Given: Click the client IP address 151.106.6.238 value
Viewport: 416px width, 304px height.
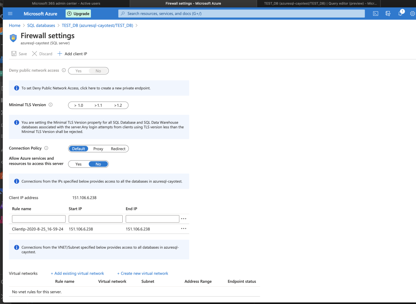Looking at the screenshot, I should 84,198.
